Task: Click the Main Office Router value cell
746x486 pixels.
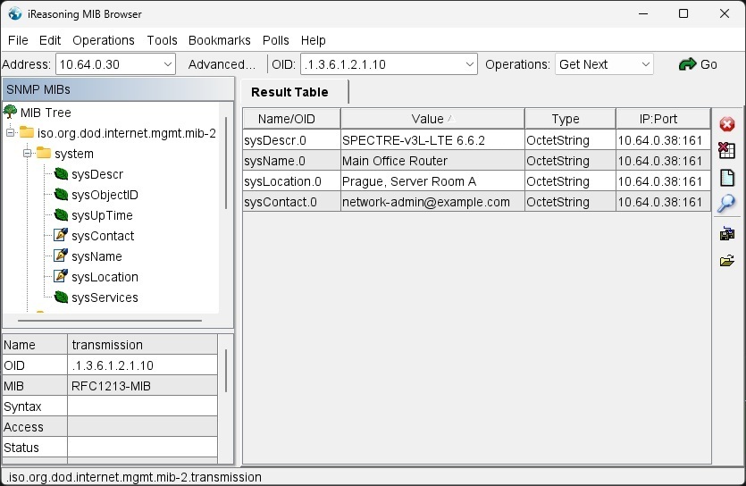Action: point(432,161)
